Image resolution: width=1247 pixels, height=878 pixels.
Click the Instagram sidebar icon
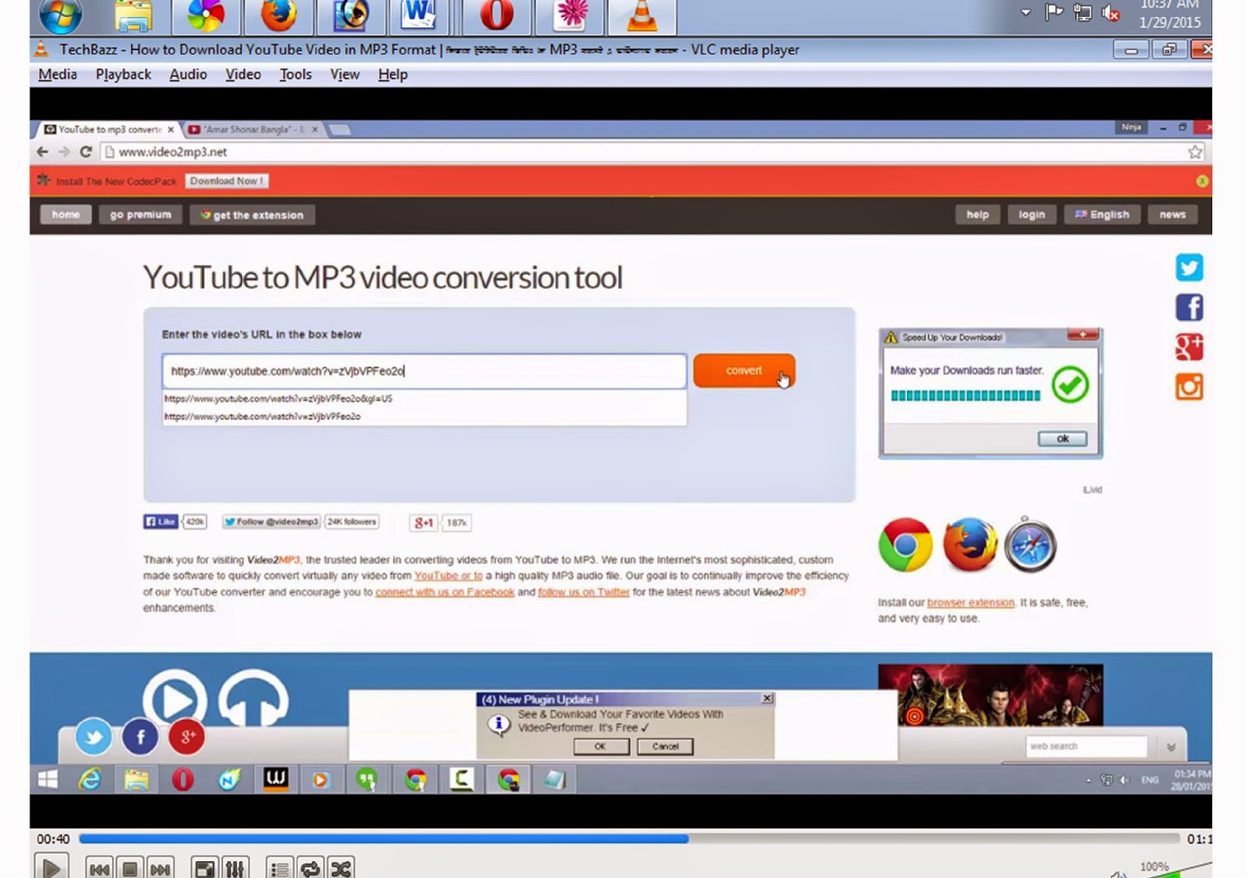(1189, 386)
